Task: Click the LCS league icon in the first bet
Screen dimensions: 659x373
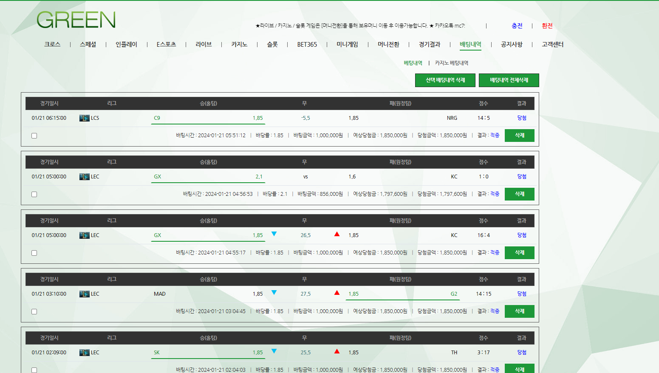Action: [x=84, y=118]
